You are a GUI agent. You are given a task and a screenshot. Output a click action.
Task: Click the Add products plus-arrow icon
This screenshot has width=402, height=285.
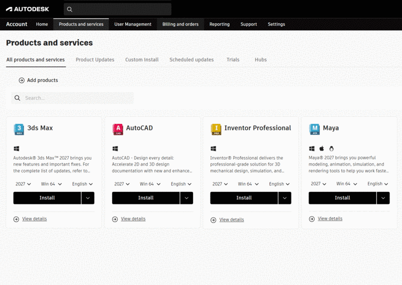coord(22,80)
